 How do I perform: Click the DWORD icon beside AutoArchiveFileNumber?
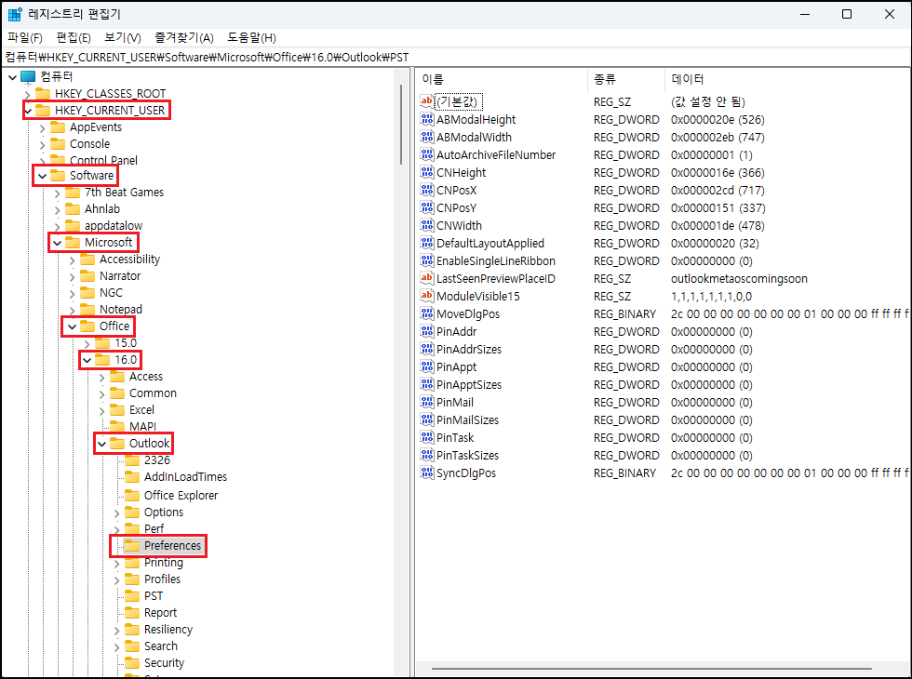427,154
